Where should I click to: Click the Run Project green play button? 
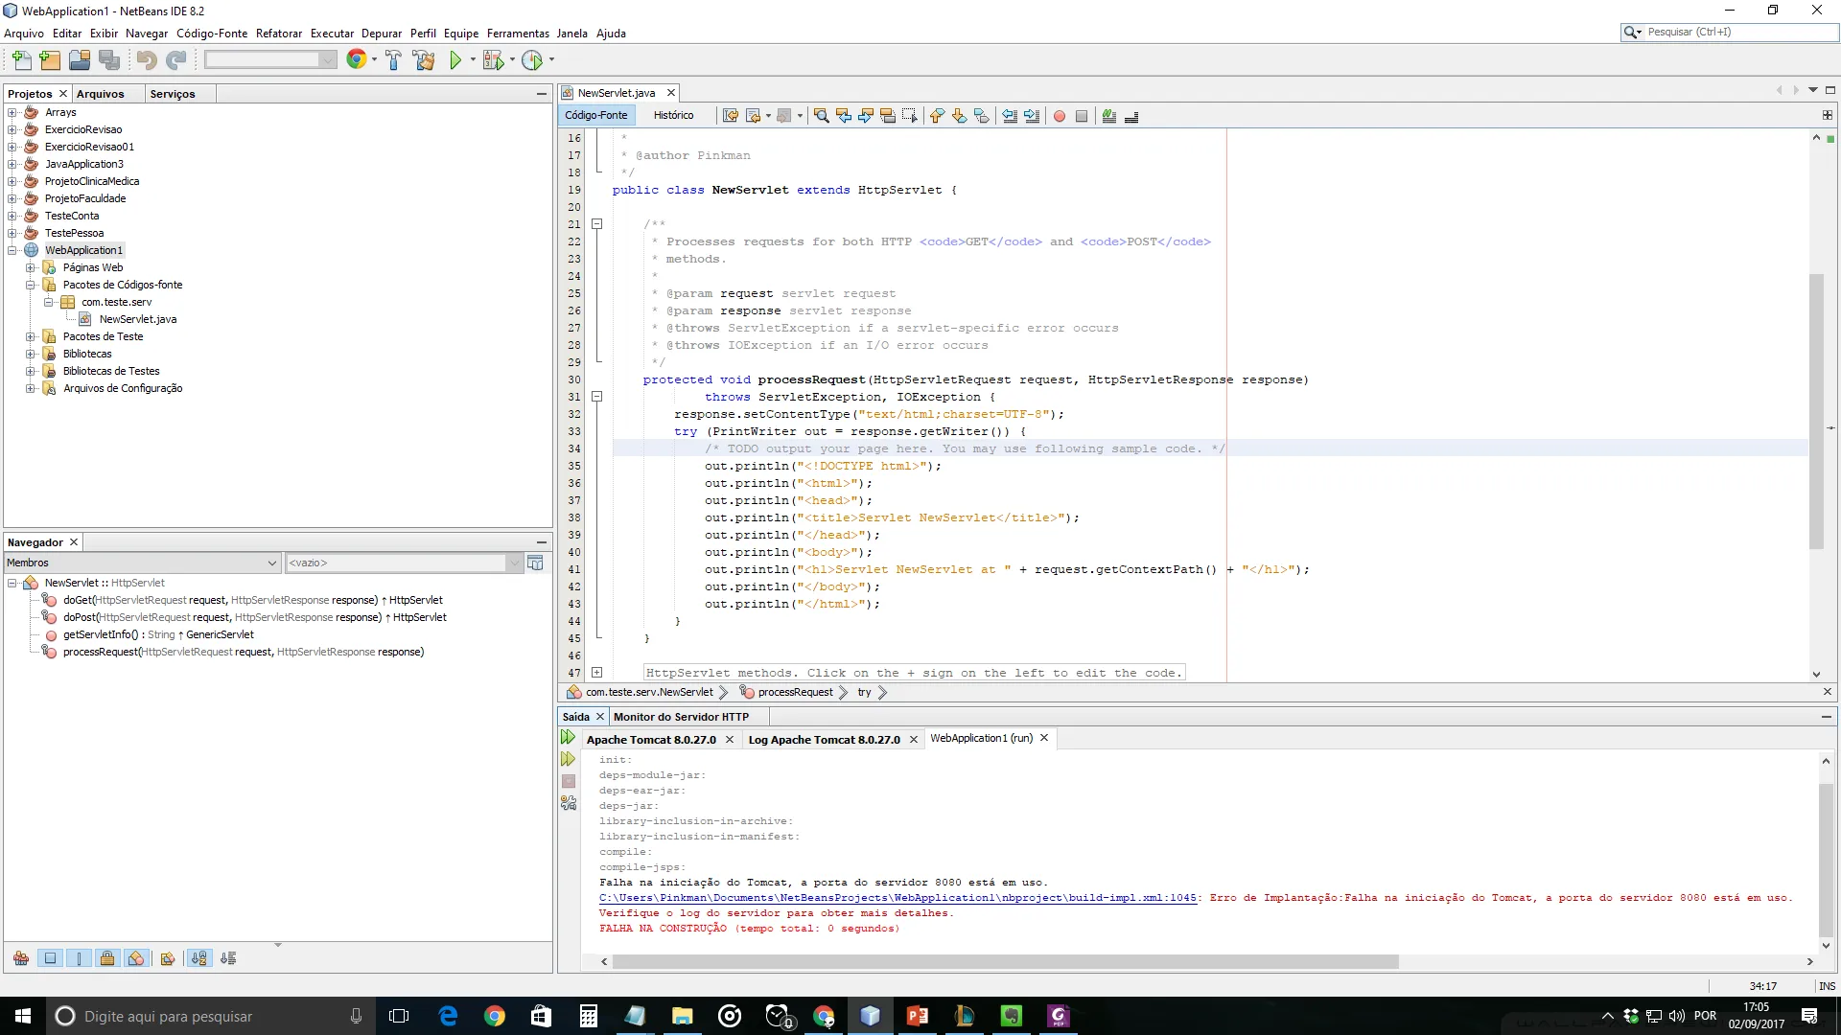[455, 60]
